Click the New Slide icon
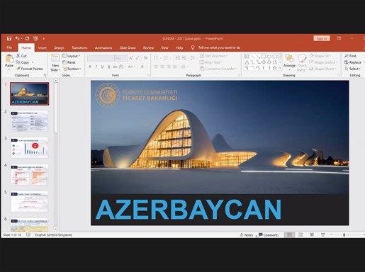Screen dimensions: 365x272 [55, 58]
